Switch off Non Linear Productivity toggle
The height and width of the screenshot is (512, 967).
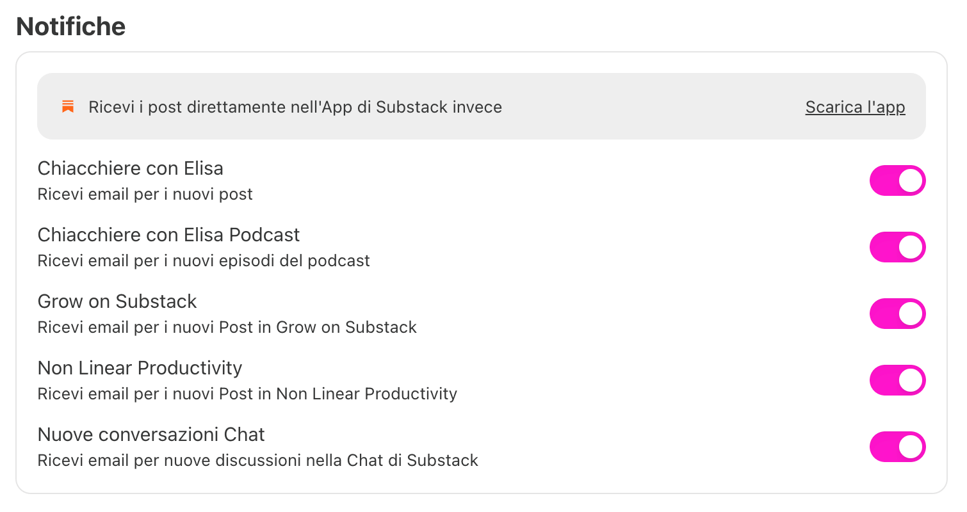click(897, 380)
